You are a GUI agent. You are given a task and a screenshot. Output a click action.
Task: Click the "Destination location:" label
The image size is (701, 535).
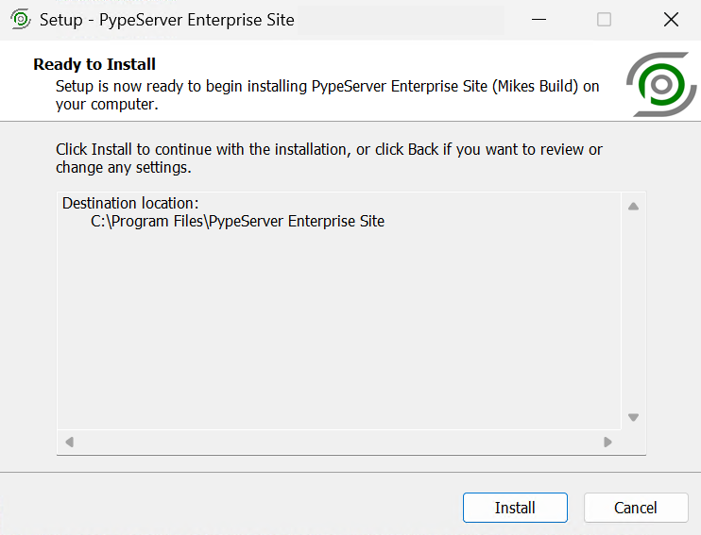point(130,203)
